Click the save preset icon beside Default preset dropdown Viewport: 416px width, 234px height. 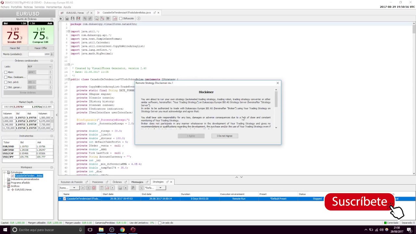(x=141, y=188)
